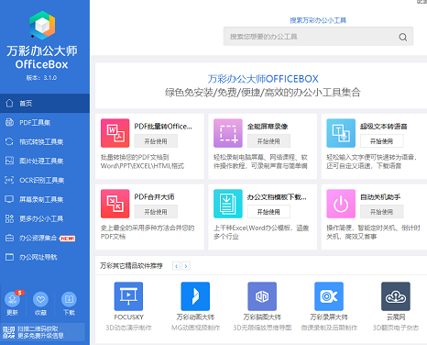Open PDF工具集 in sidebar
427x345 pixels.
[x=45, y=123]
